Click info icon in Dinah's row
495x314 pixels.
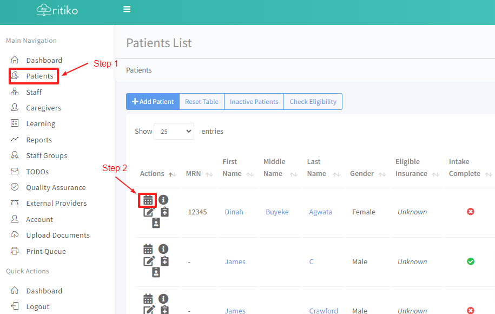pyautogui.click(x=163, y=200)
